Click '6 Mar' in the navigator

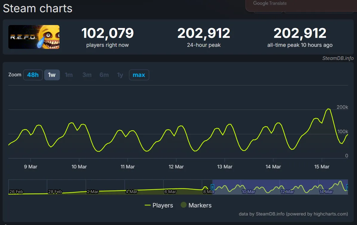click(170, 192)
